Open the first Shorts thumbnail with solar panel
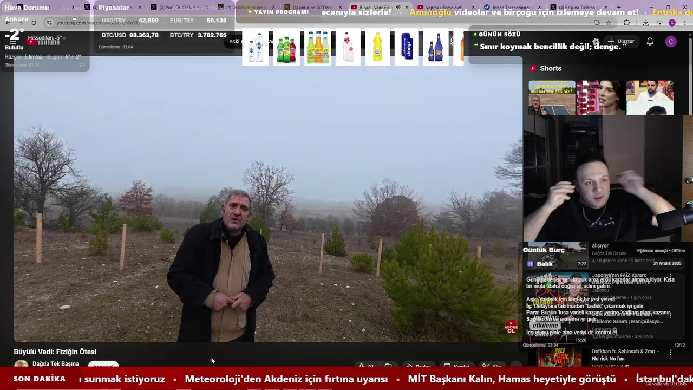The image size is (693, 390). click(x=552, y=97)
